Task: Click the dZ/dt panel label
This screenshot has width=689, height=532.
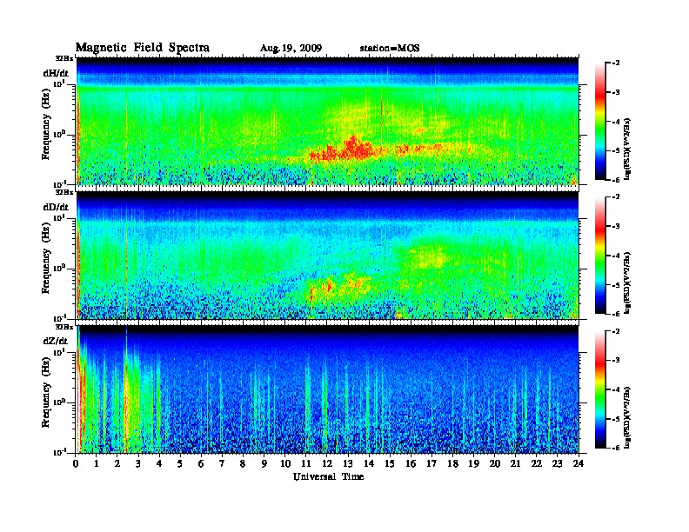Action: coord(56,341)
